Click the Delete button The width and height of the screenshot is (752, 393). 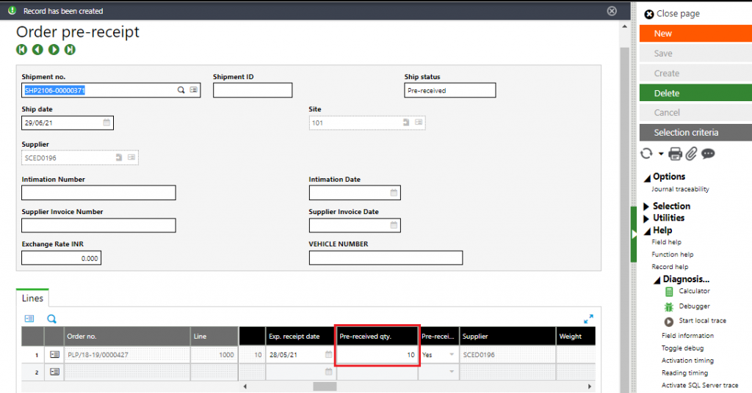point(695,93)
